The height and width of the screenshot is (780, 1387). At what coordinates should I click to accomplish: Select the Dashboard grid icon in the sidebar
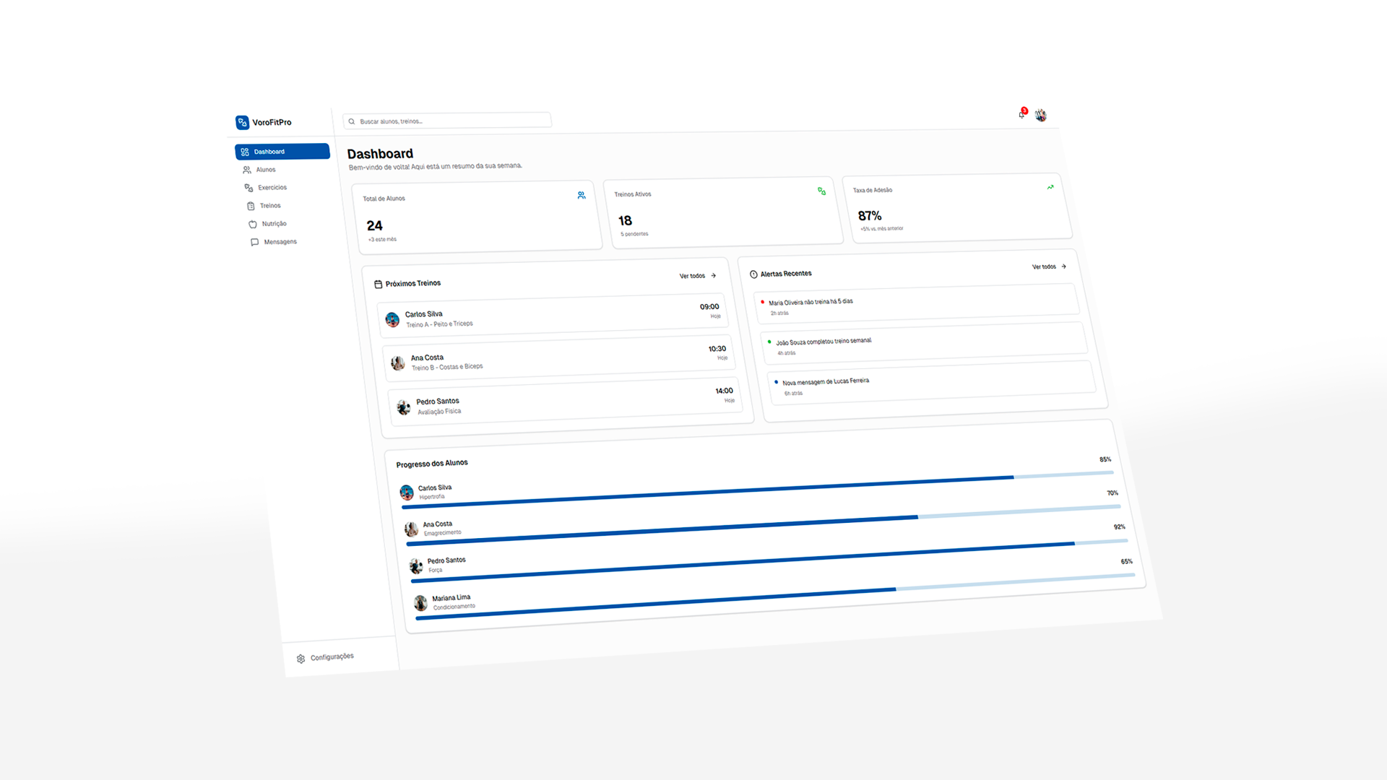tap(244, 151)
